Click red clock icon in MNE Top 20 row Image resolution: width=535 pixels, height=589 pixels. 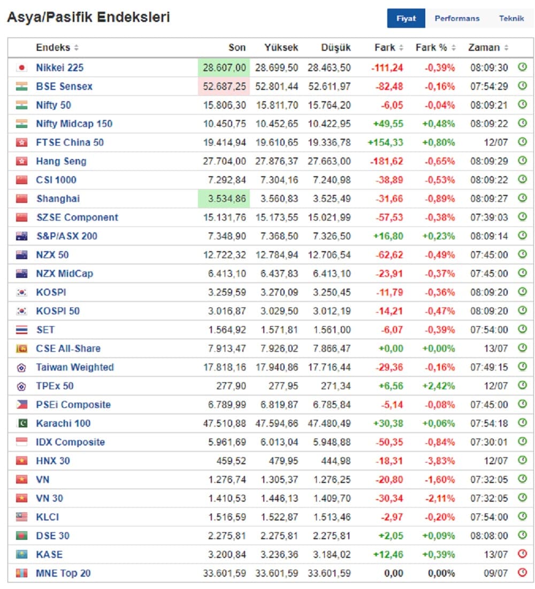[x=522, y=572]
